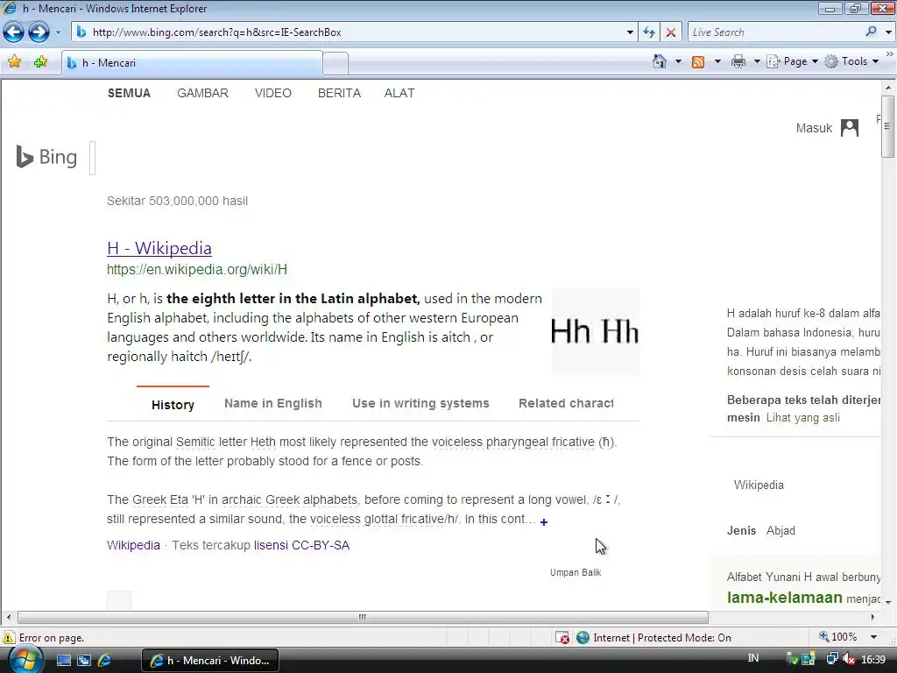Expand the Print options dropdown arrow
The image size is (897, 673).
pyautogui.click(x=757, y=61)
